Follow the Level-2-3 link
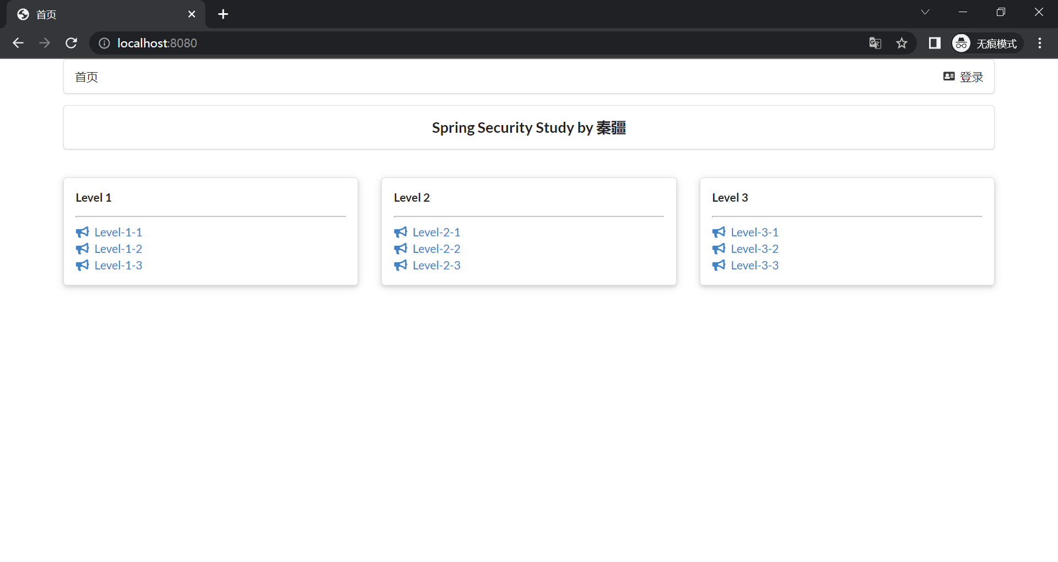1058x562 pixels. tap(436, 265)
